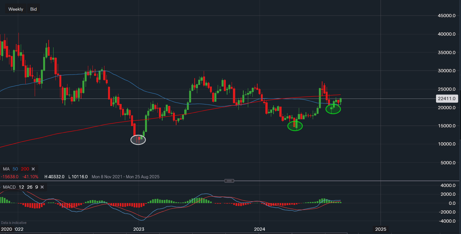Close the MACD indicator panel

(42, 187)
